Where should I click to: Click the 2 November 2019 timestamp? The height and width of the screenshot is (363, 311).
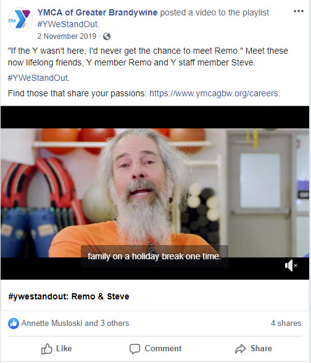(x=67, y=36)
